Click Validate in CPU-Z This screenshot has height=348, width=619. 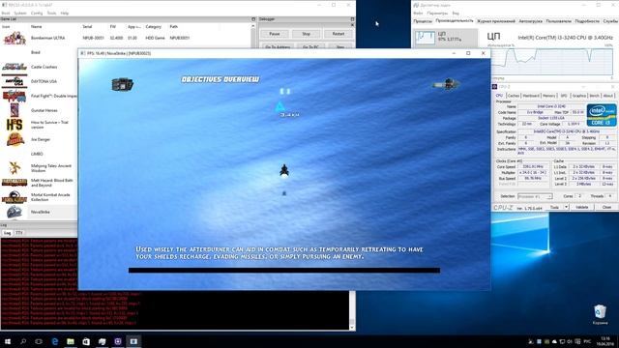pos(581,207)
